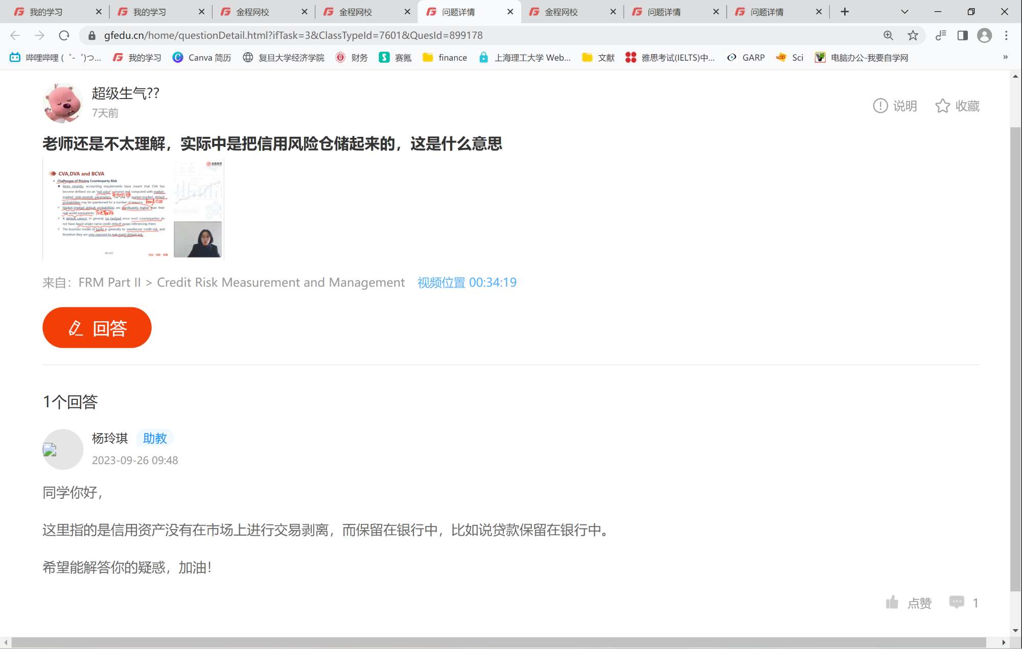
Task: Expand the tab search dropdown arrow
Action: click(904, 12)
